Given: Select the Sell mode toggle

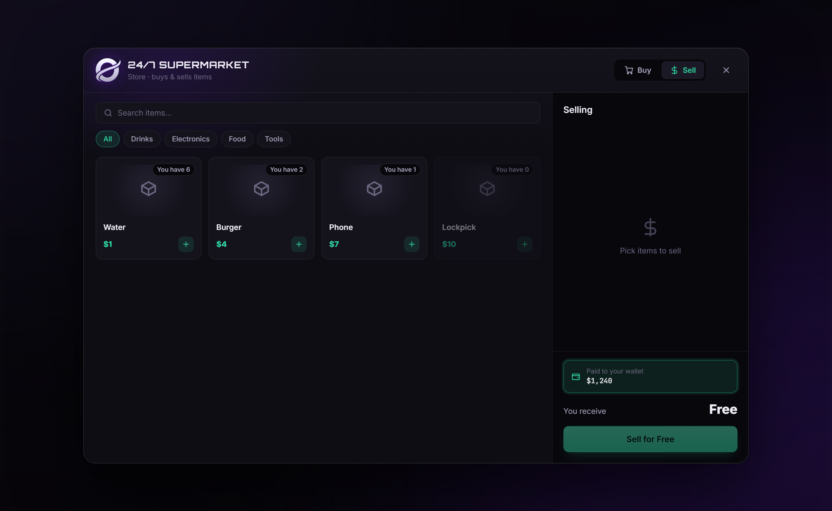Looking at the screenshot, I should 683,70.
